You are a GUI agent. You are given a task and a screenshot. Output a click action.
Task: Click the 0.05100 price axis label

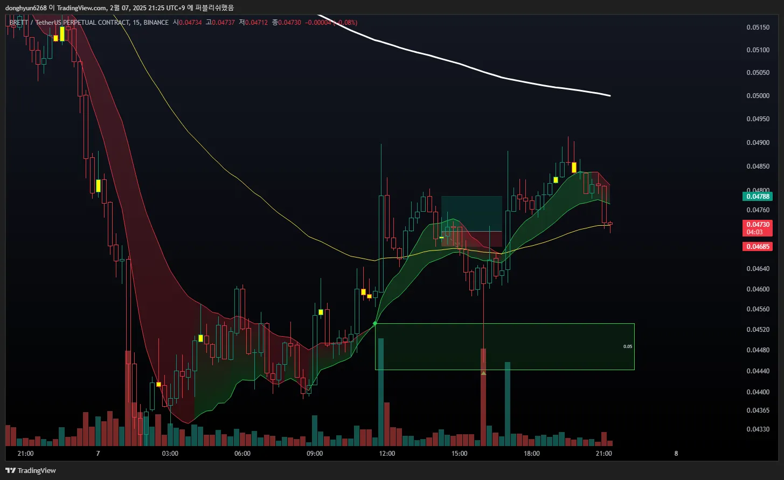[758, 50]
